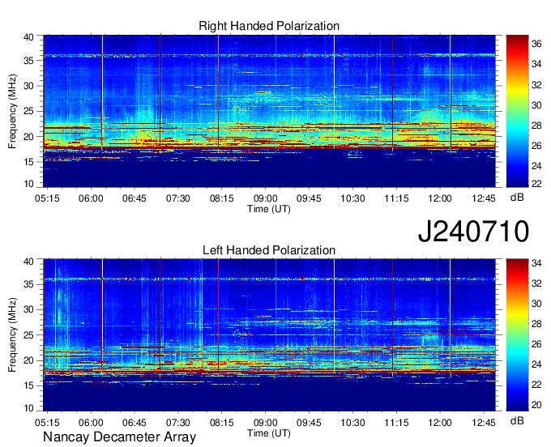Click 20 MHz tick on left-handed plot
This screenshot has height=447, width=551.
29,360
